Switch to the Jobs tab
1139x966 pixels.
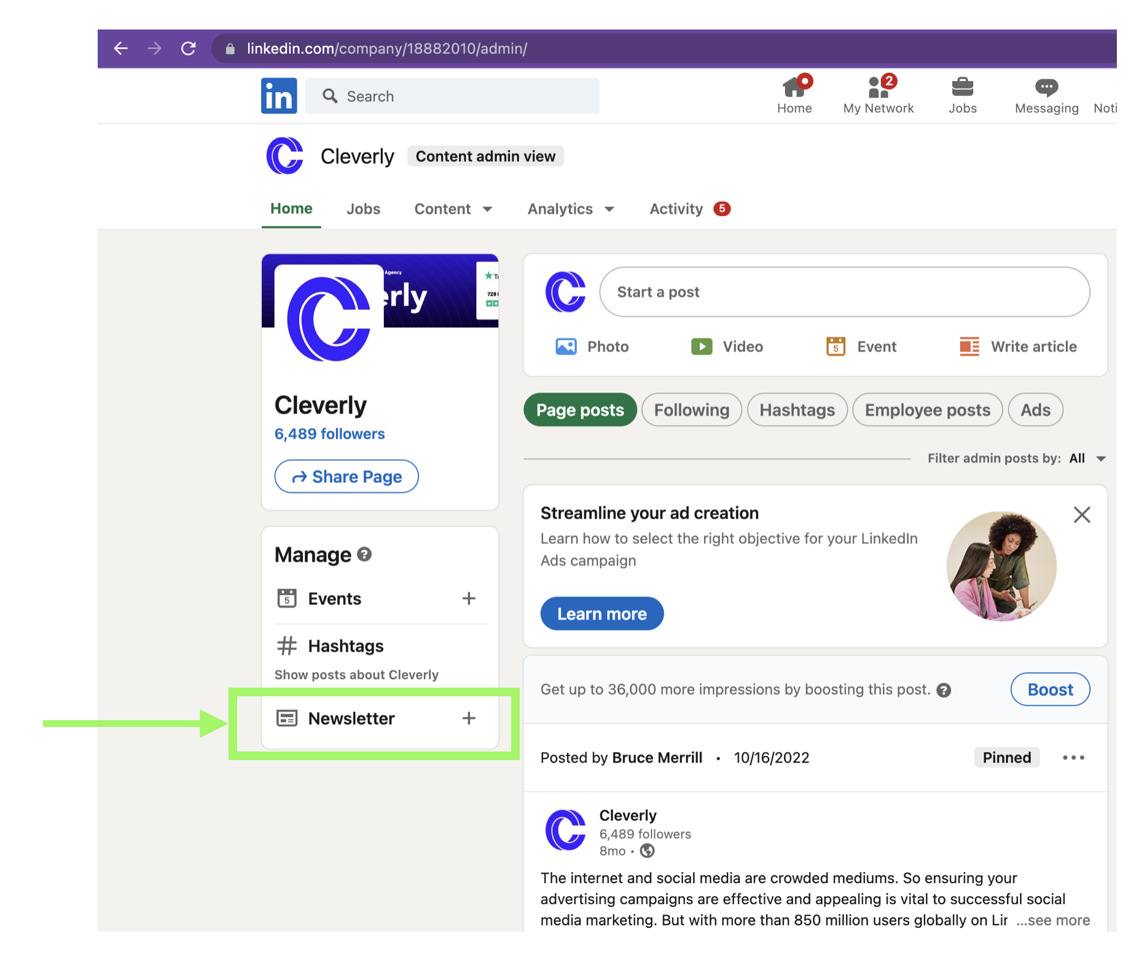click(362, 209)
